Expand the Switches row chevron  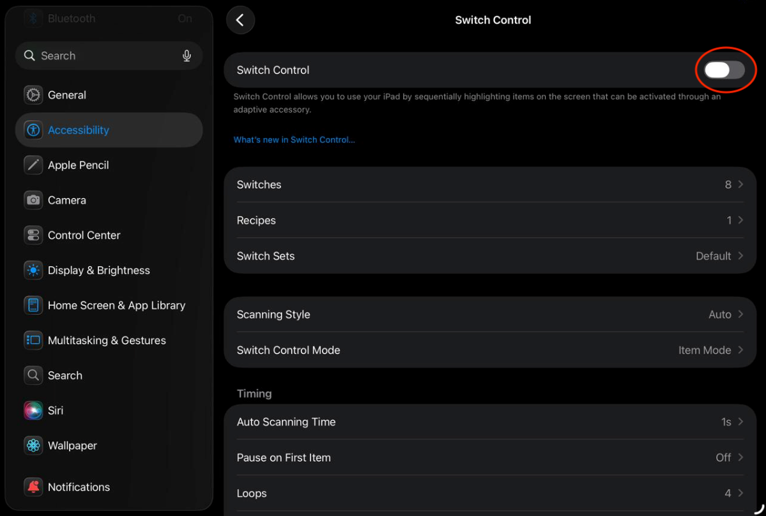click(x=740, y=185)
